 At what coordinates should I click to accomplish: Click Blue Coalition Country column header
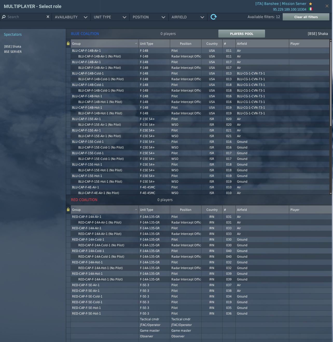[212, 44]
